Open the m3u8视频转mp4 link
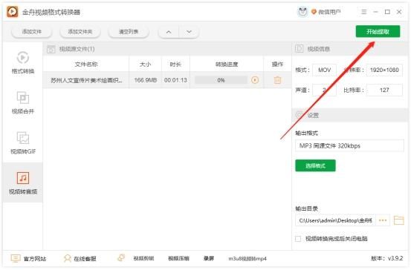 (x=247, y=258)
